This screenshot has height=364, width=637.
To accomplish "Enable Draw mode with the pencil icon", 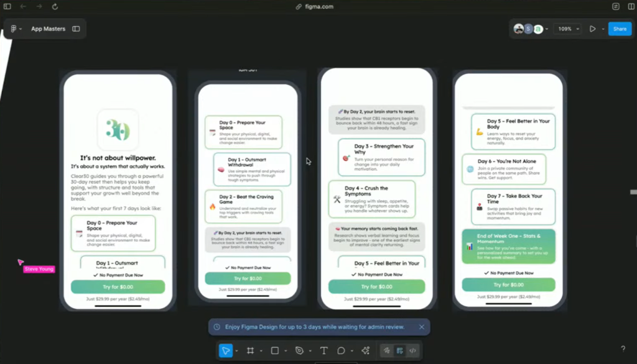I will click(386, 350).
